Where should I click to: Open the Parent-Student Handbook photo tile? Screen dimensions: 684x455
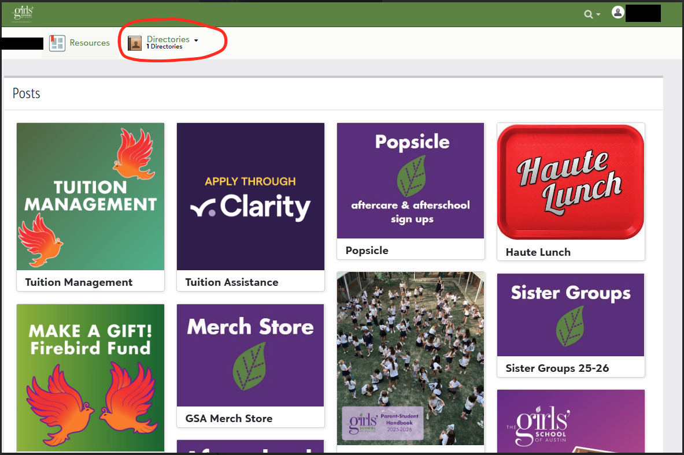click(x=411, y=358)
